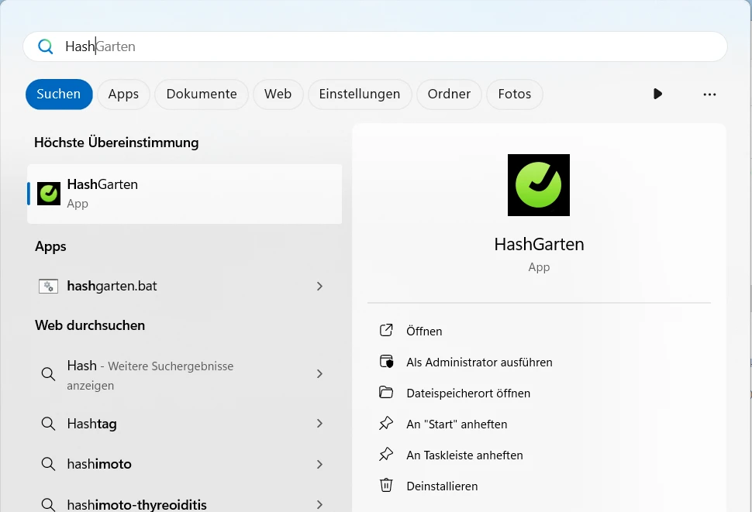
Task: Click the folder icon for Dateispeicherort
Action: pos(386,392)
